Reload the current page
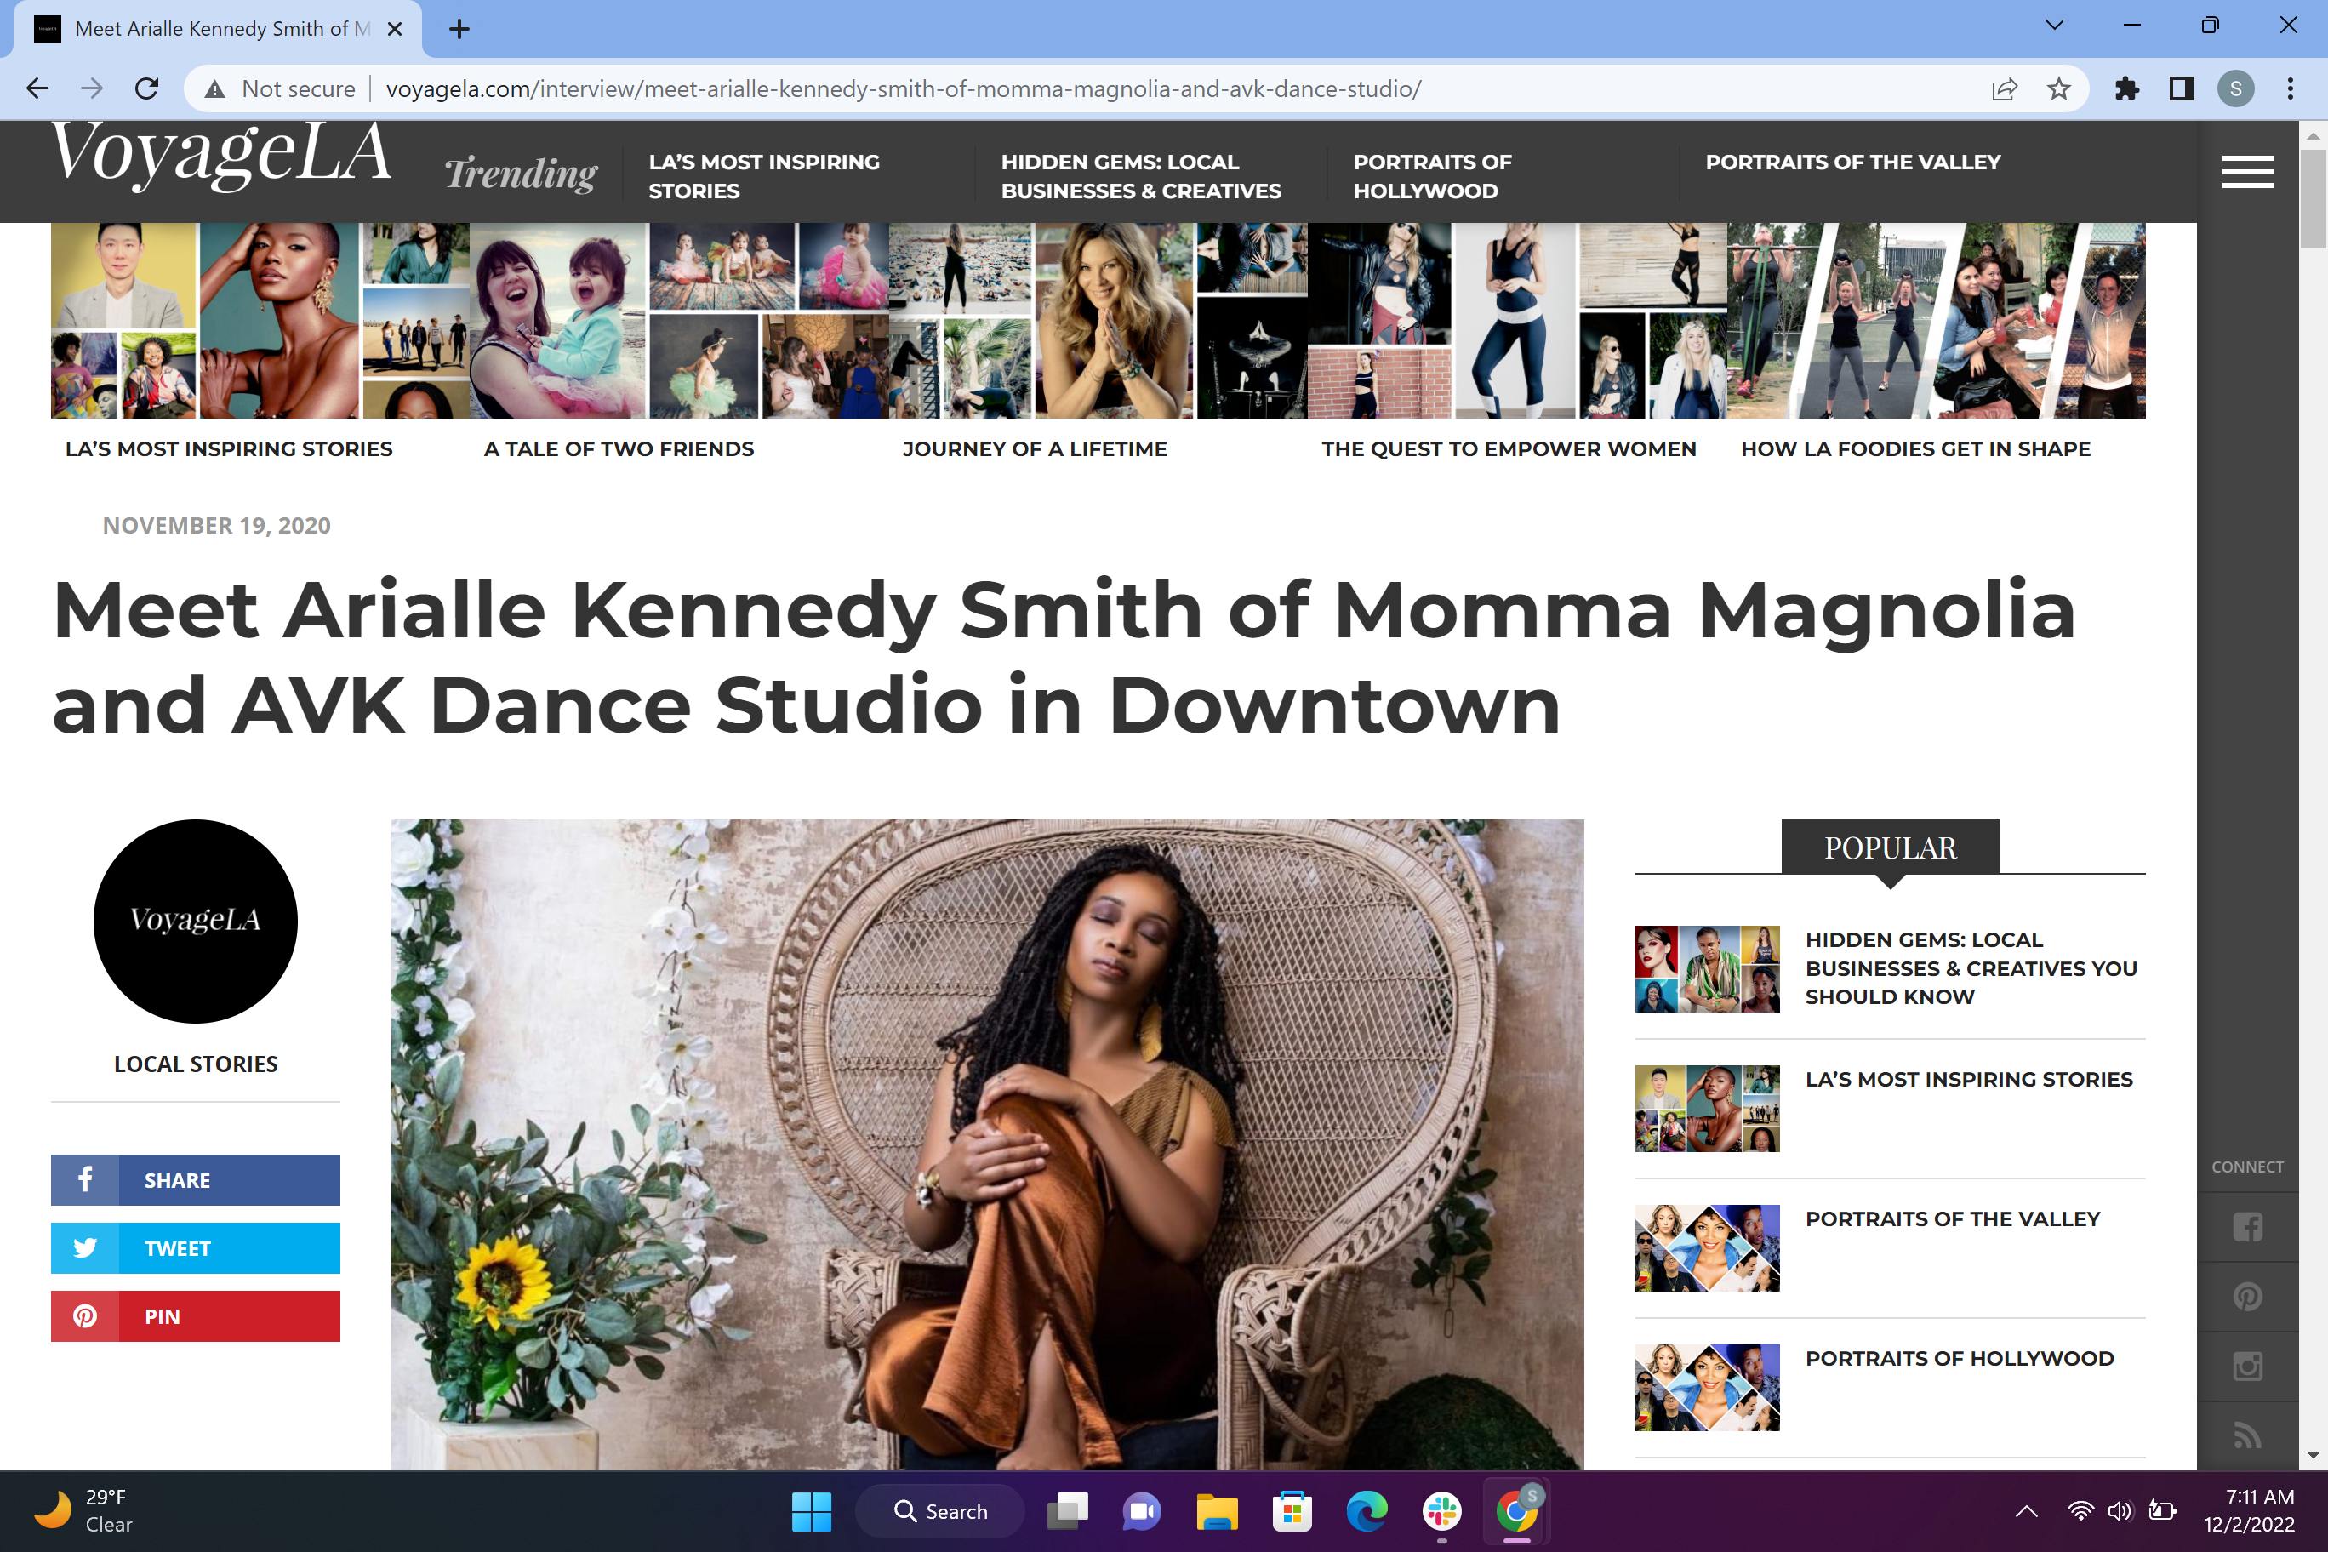Image resolution: width=2328 pixels, height=1552 pixels. [146, 89]
